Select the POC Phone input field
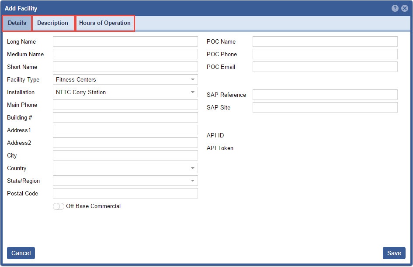The width and height of the screenshot is (413, 267). pos(325,54)
